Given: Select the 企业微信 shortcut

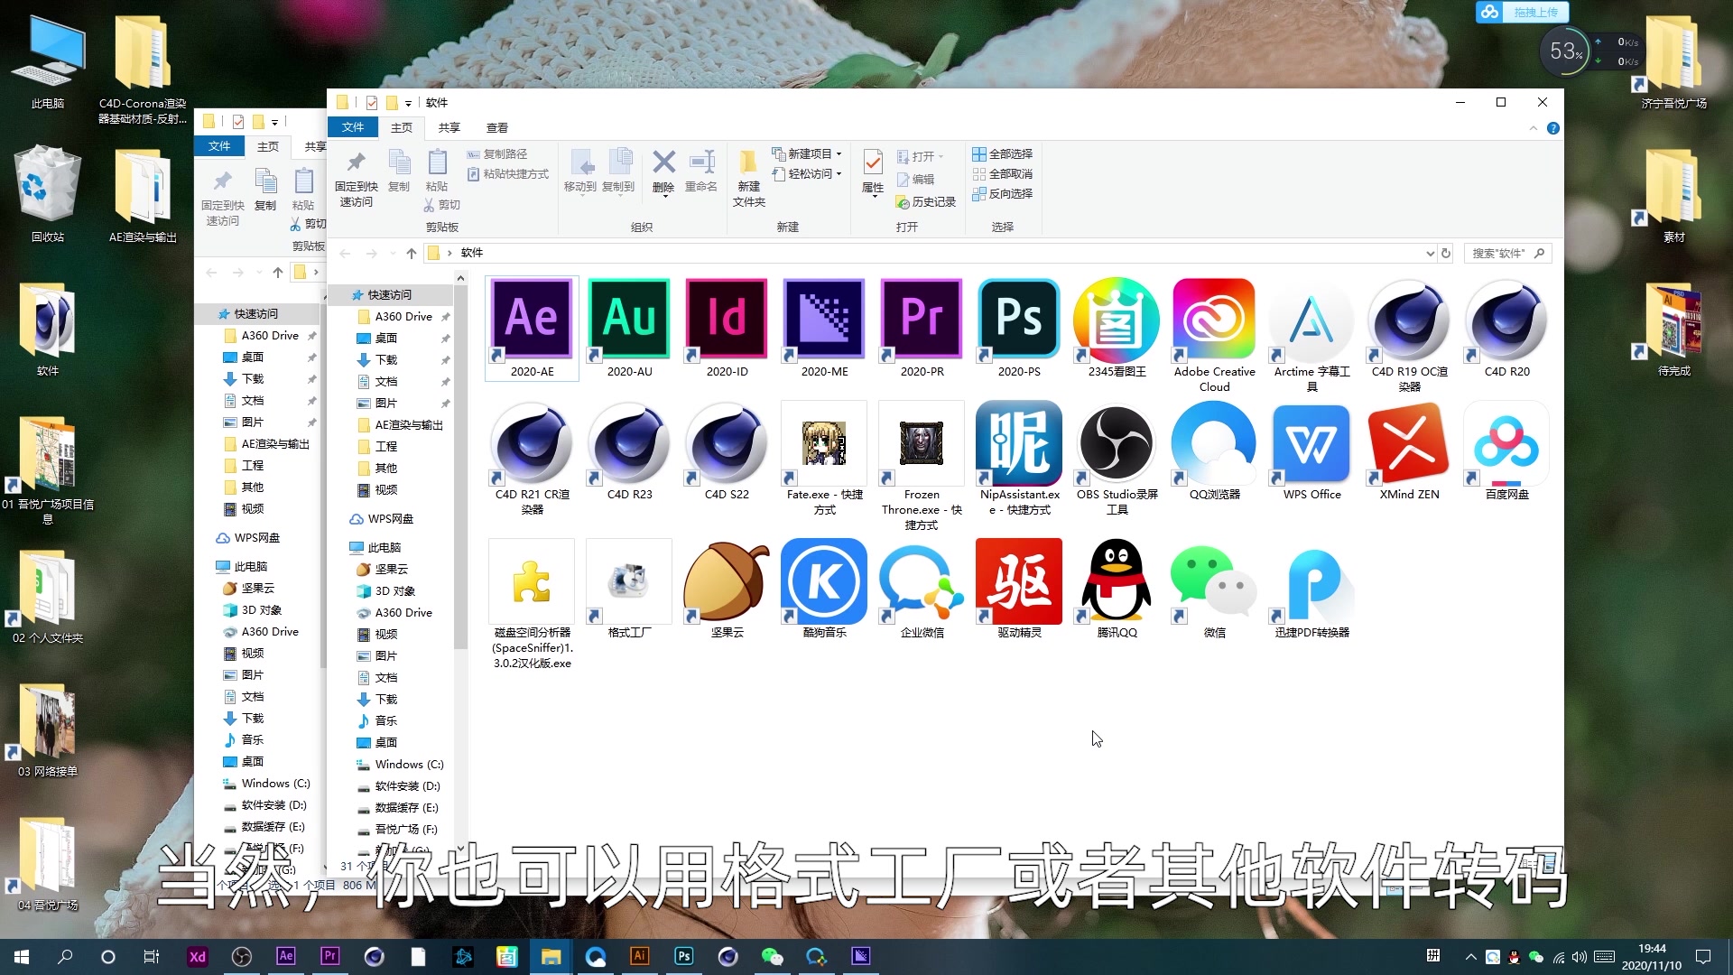Looking at the screenshot, I should (x=922, y=590).
